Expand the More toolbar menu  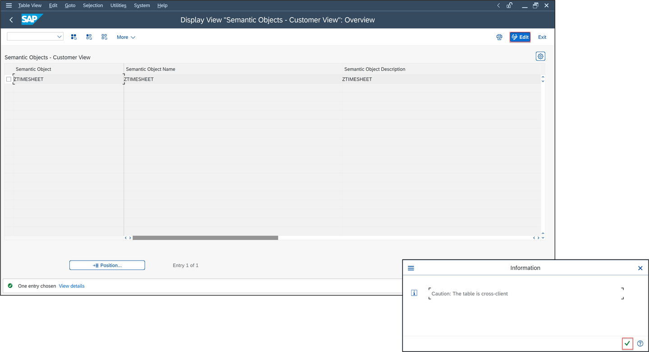[126, 37]
